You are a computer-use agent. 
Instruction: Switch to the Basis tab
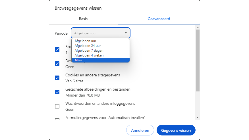point(83,19)
